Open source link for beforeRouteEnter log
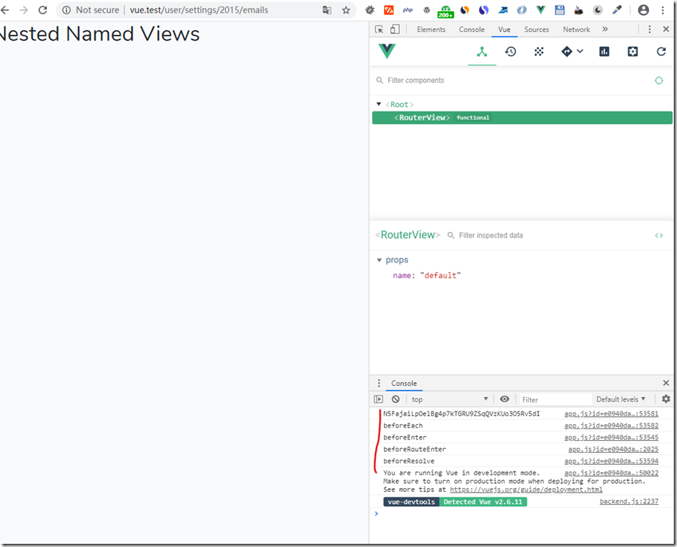 click(613, 449)
